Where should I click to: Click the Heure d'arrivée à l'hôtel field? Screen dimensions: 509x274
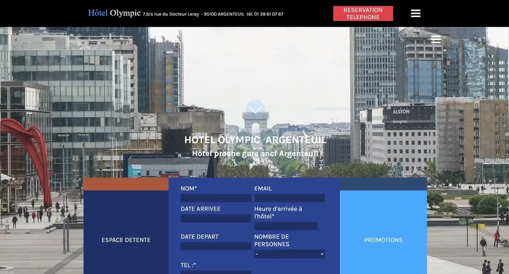click(x=285, y=226)
